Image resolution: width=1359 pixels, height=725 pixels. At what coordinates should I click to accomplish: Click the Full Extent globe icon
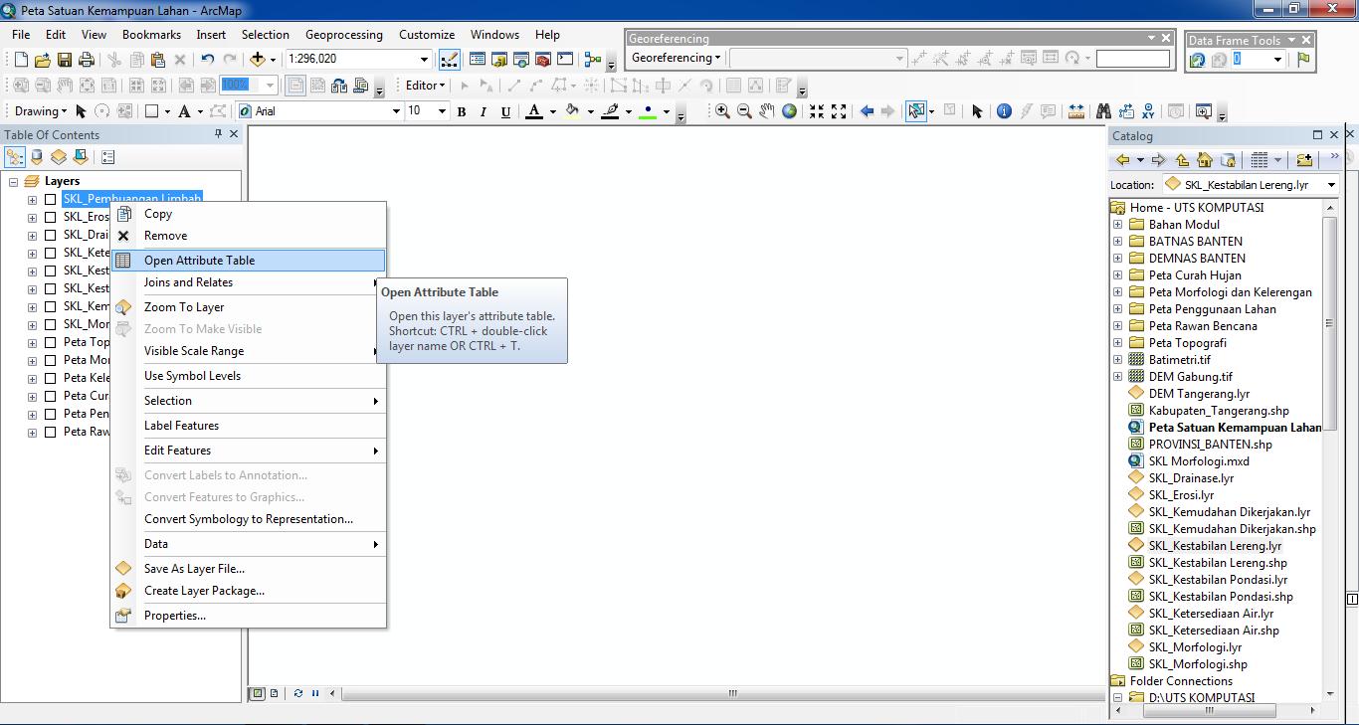[x=789, y=111]
